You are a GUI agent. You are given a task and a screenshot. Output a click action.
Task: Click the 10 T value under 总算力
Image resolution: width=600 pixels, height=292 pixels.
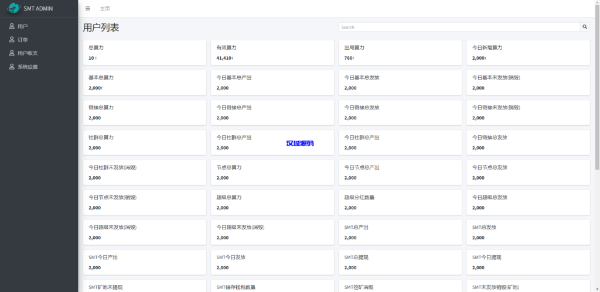coord(93,58)
